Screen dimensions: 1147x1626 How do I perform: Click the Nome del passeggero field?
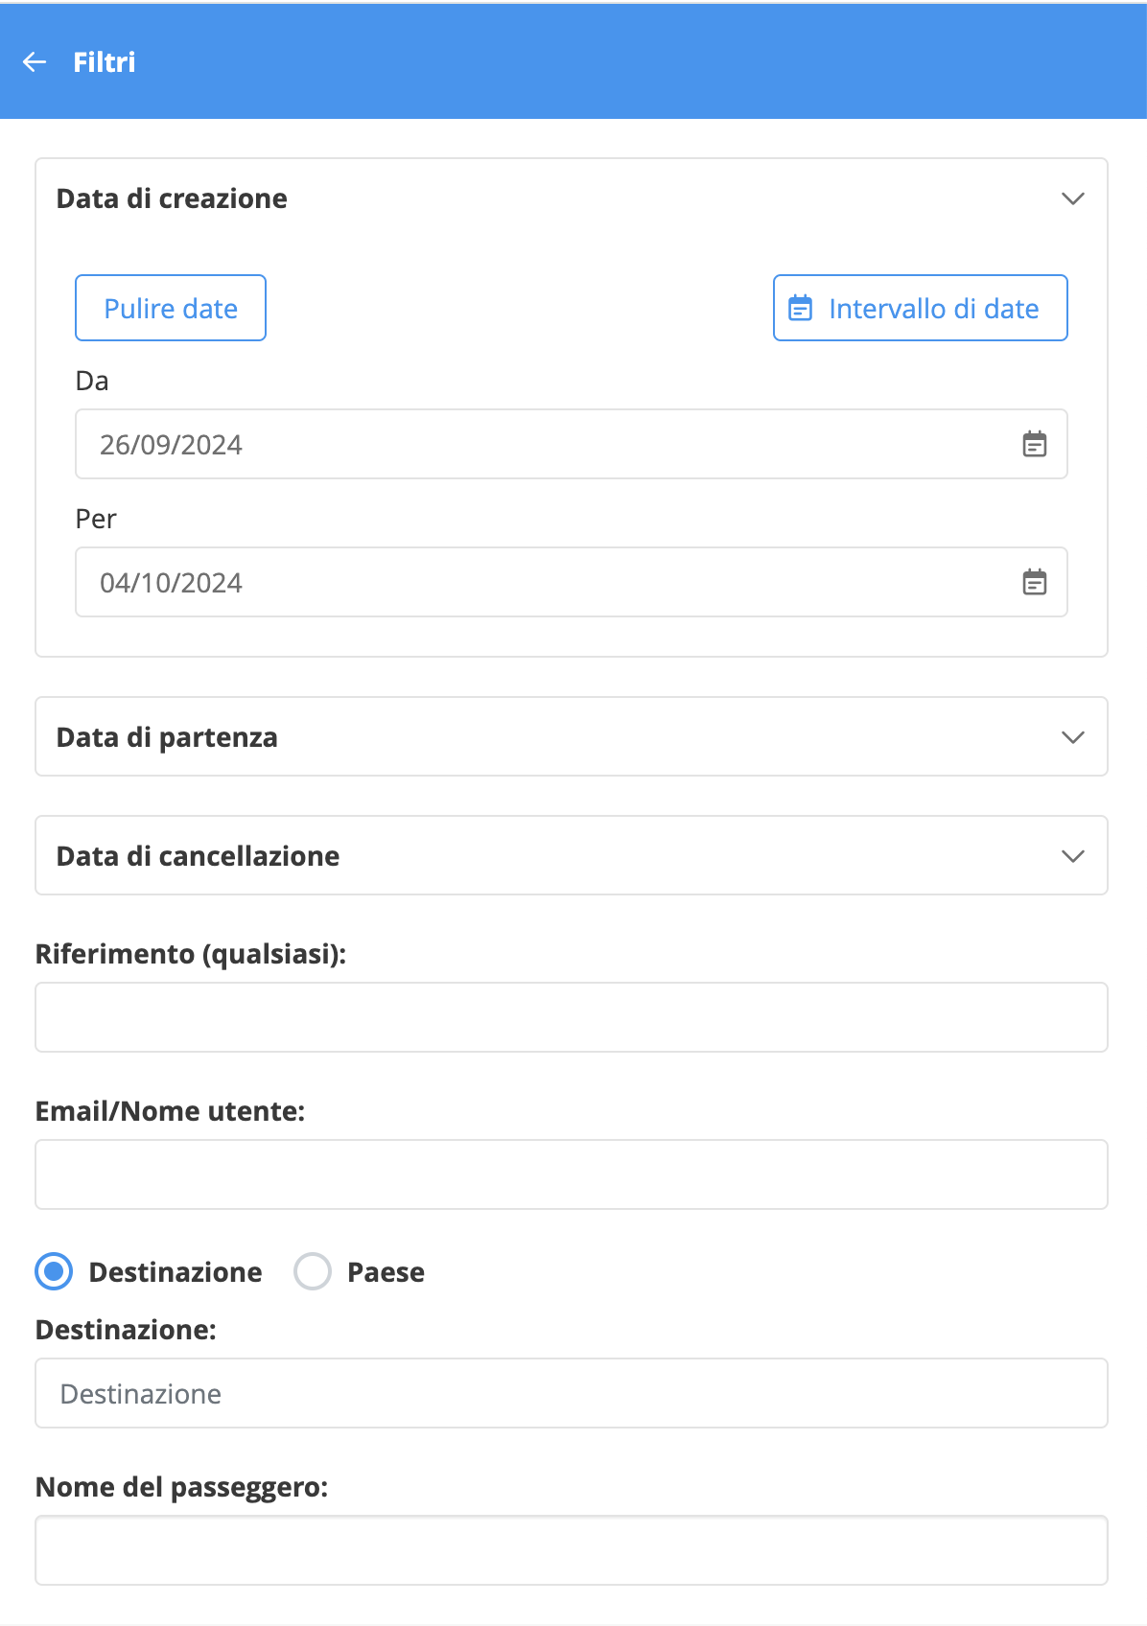[x=572, y=1550]
